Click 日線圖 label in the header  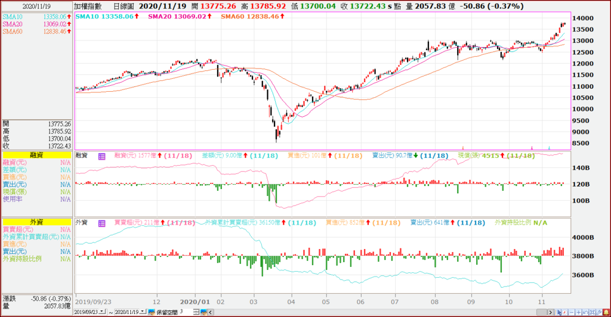coord(124,6)
